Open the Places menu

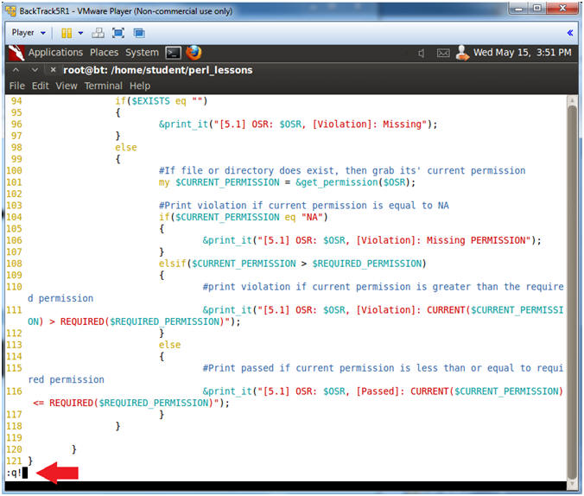point(104,53)
